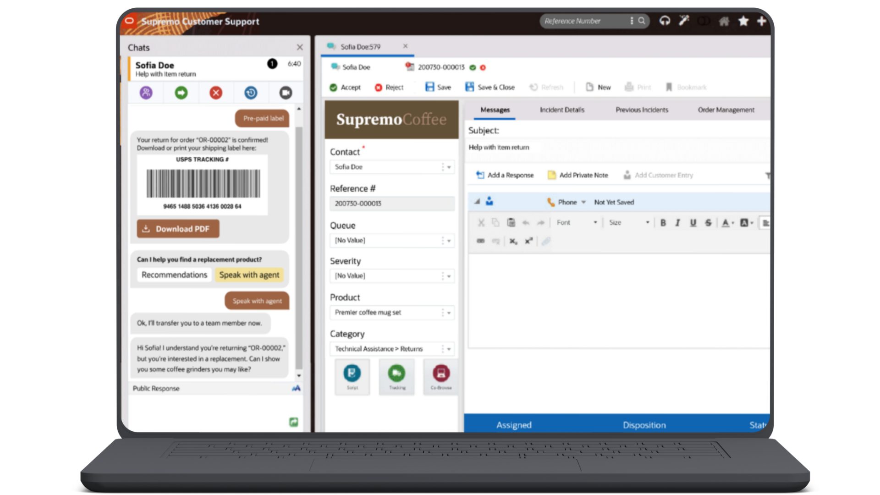Click the video camera icon in chat

(286, 93)
